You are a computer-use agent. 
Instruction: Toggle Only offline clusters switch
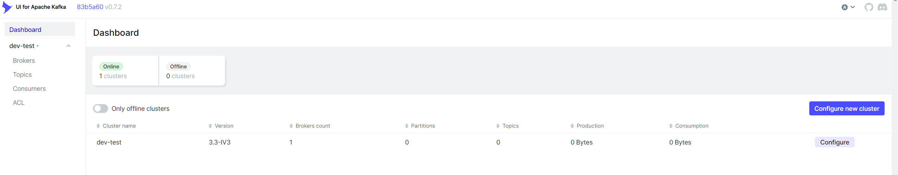pyautogui.click(x=100, y=109)
